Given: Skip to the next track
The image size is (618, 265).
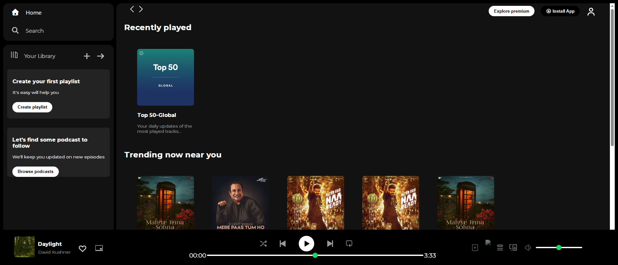Looking at the screenshot, I should [x=330, y=244].
